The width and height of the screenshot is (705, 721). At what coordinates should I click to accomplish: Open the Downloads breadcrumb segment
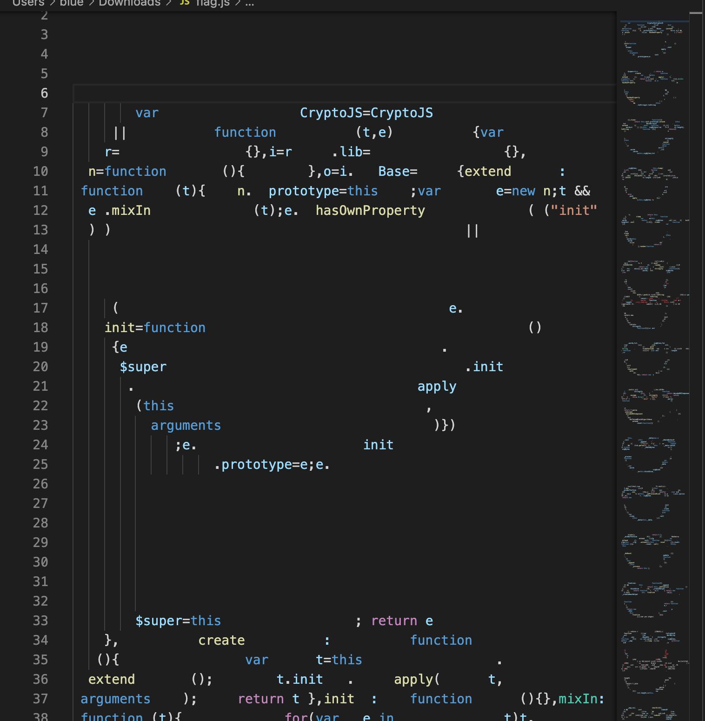click(129, 3)
